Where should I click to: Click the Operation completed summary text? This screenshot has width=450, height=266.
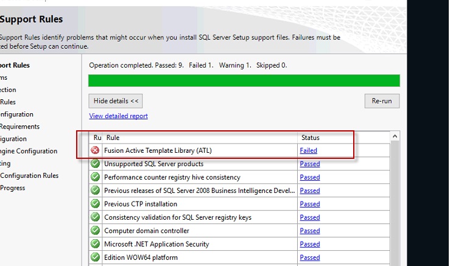(188, 65)
